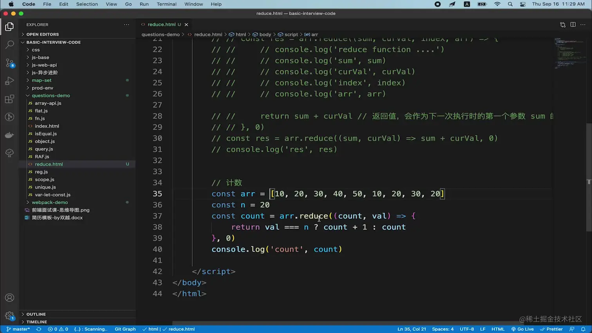Click UTF-8 encoding in status bar
Screen dimensions: 592x333
point(467,329)
